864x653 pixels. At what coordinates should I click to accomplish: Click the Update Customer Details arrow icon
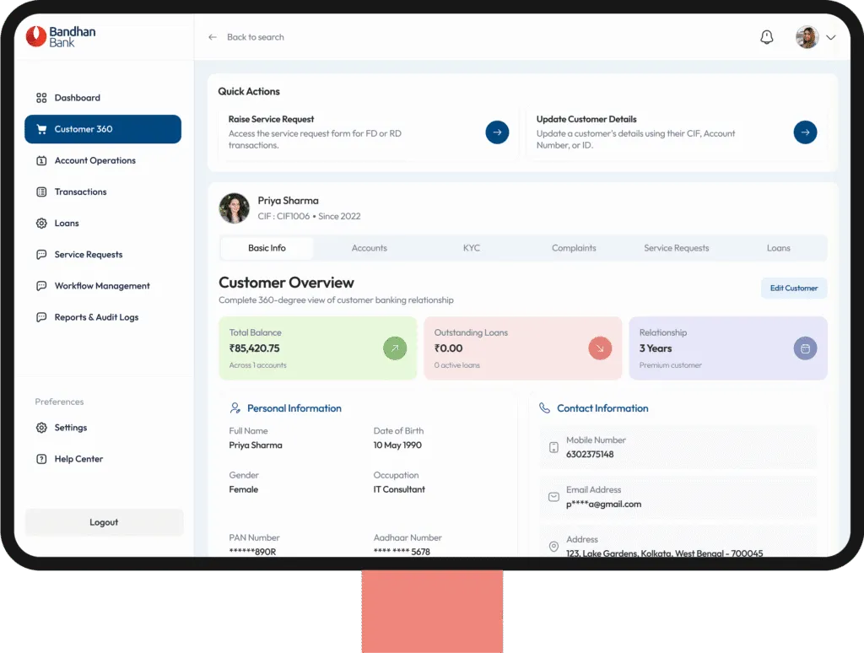pyautogui.click(x=805, y=132)
